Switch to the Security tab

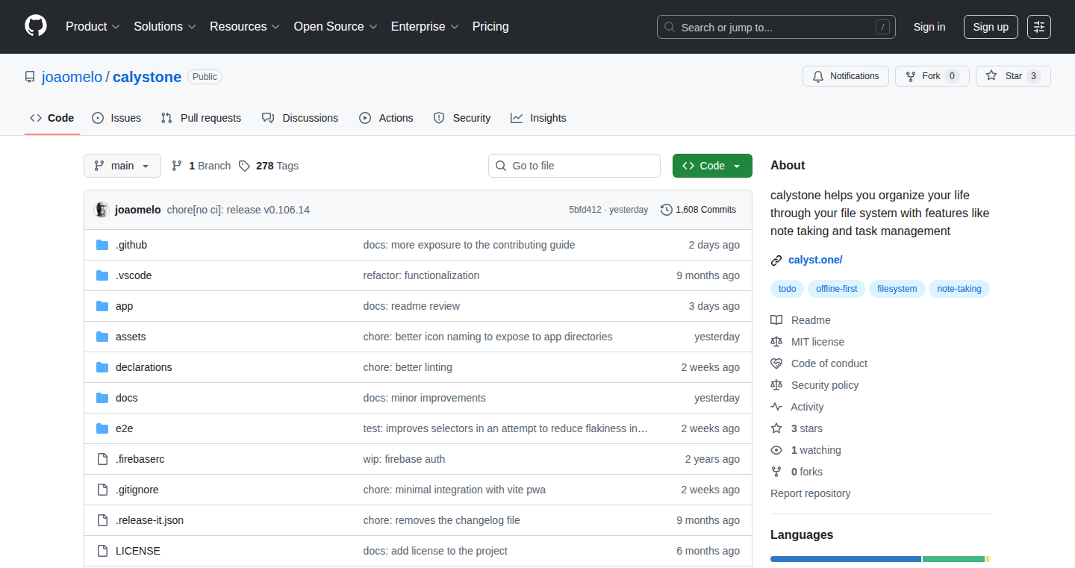(462, 118)
